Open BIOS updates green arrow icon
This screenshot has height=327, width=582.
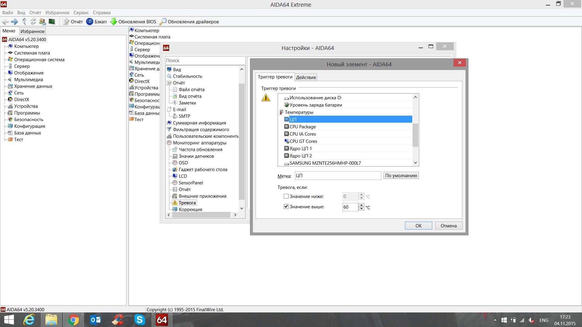pos(114,21)
